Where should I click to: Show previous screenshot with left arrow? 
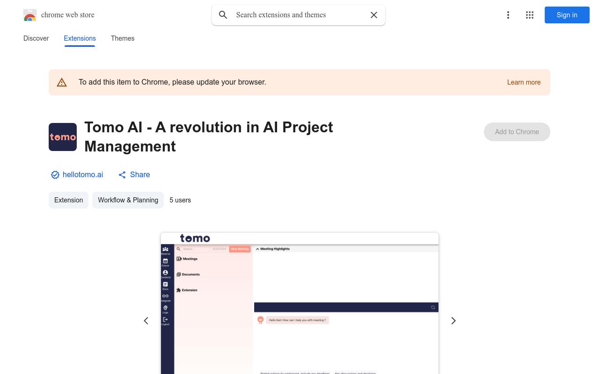point(146,321)
